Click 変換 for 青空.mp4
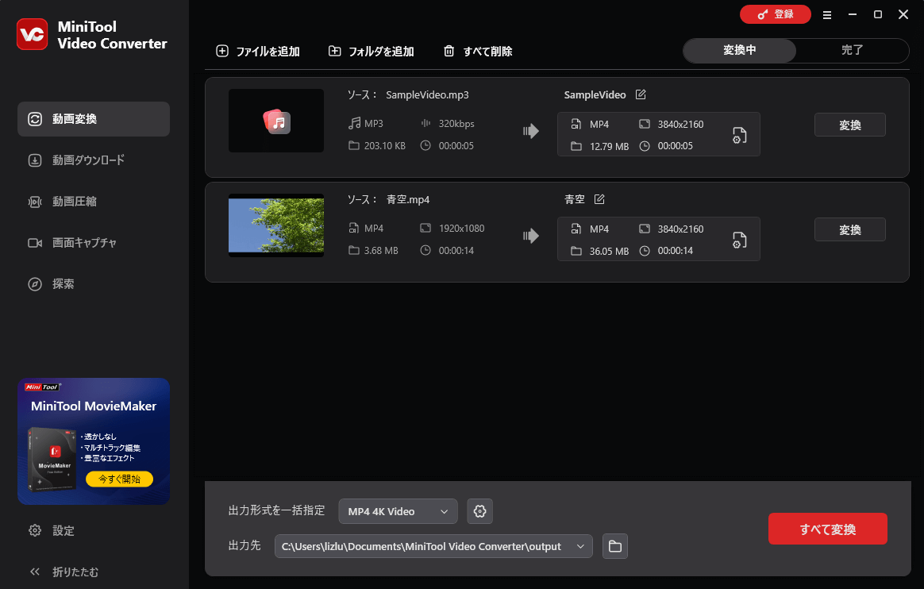This screenshot has width=924, height=589. [849, 229]
